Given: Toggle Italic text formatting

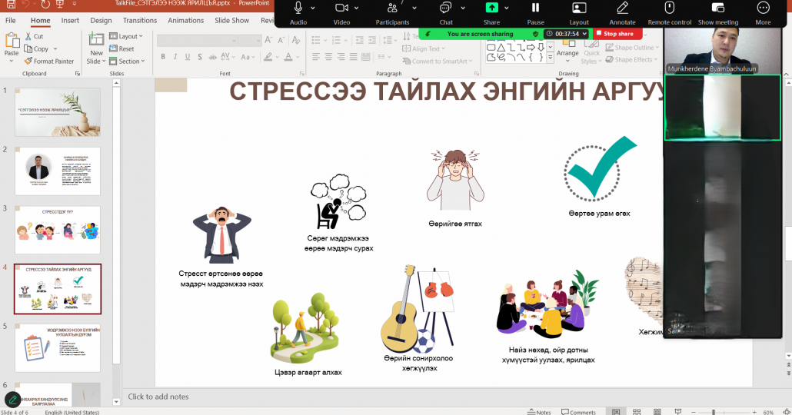Looking at the screenshot, I should tap(175, 57).
